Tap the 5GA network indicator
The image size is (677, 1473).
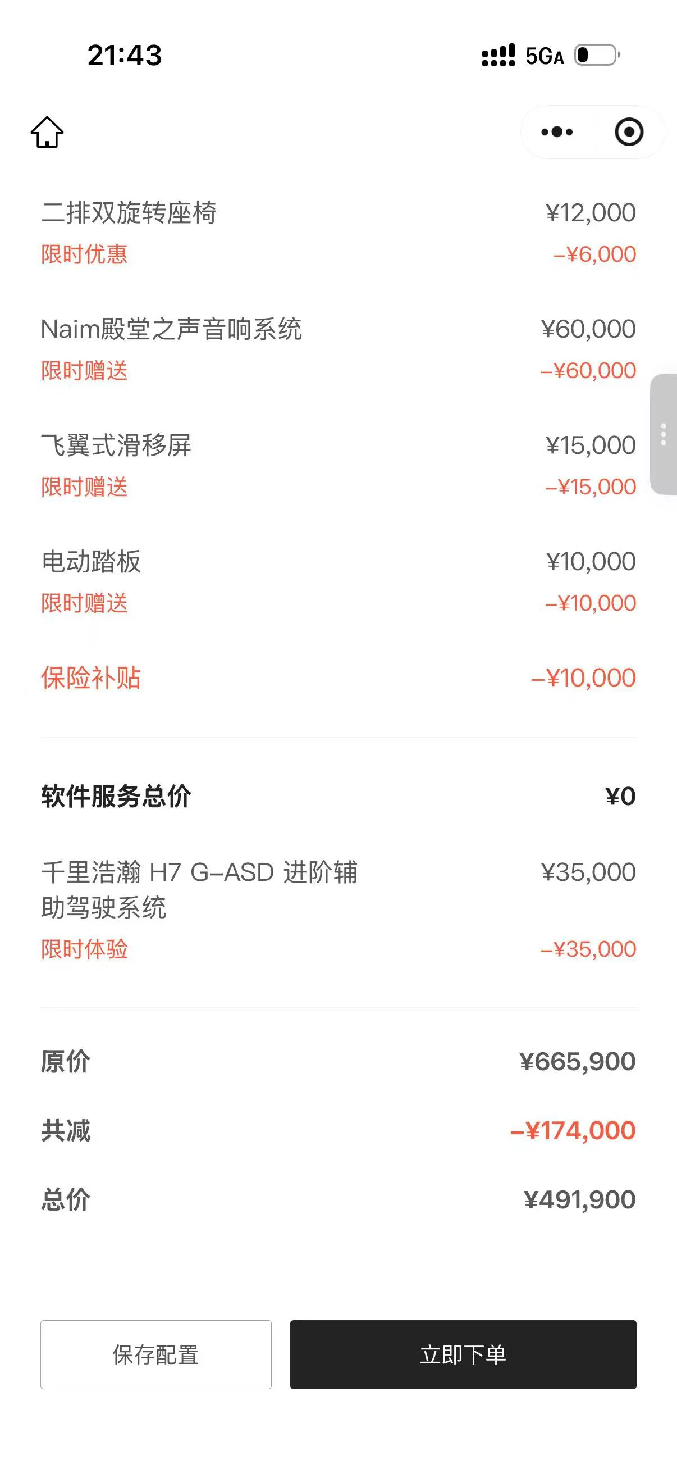(545, 56)
